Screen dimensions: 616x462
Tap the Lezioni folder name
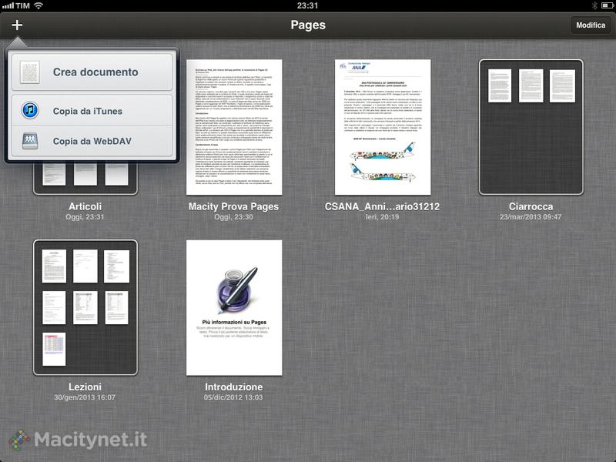85,387
